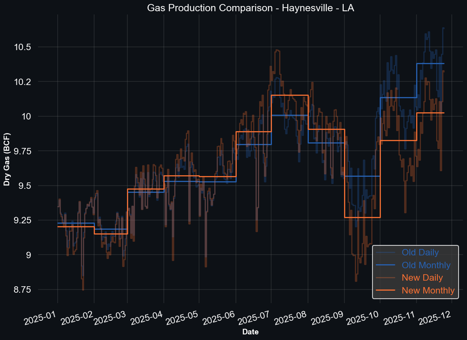
Task: Click the Dry Gas (BCF) y-axis label
Action: [x=7, y=159]
